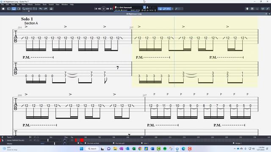Switch to the first screen layout view icon
The height and width of the screenshot is (152, 271).
(x=8, y=9)
